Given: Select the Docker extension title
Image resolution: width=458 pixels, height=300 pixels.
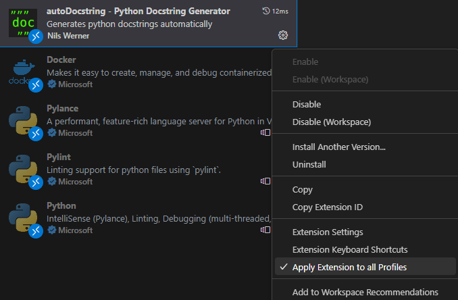Looking at the screenshot, I should [x=61, y=59].
